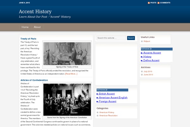The image size is (190, 127).
Task: Click the Posts RSS feed icon
Action: 149,3
